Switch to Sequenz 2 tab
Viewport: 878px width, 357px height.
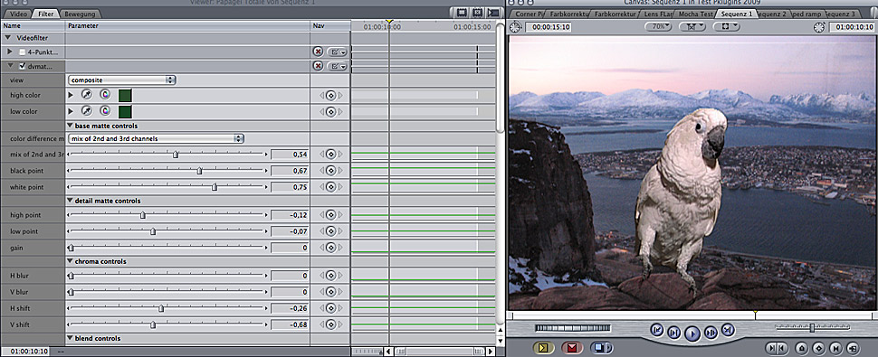pos(772,13)
